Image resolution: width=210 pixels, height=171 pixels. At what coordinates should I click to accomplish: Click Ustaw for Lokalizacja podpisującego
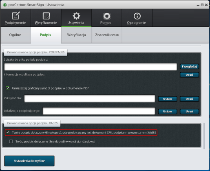[168, 112]
